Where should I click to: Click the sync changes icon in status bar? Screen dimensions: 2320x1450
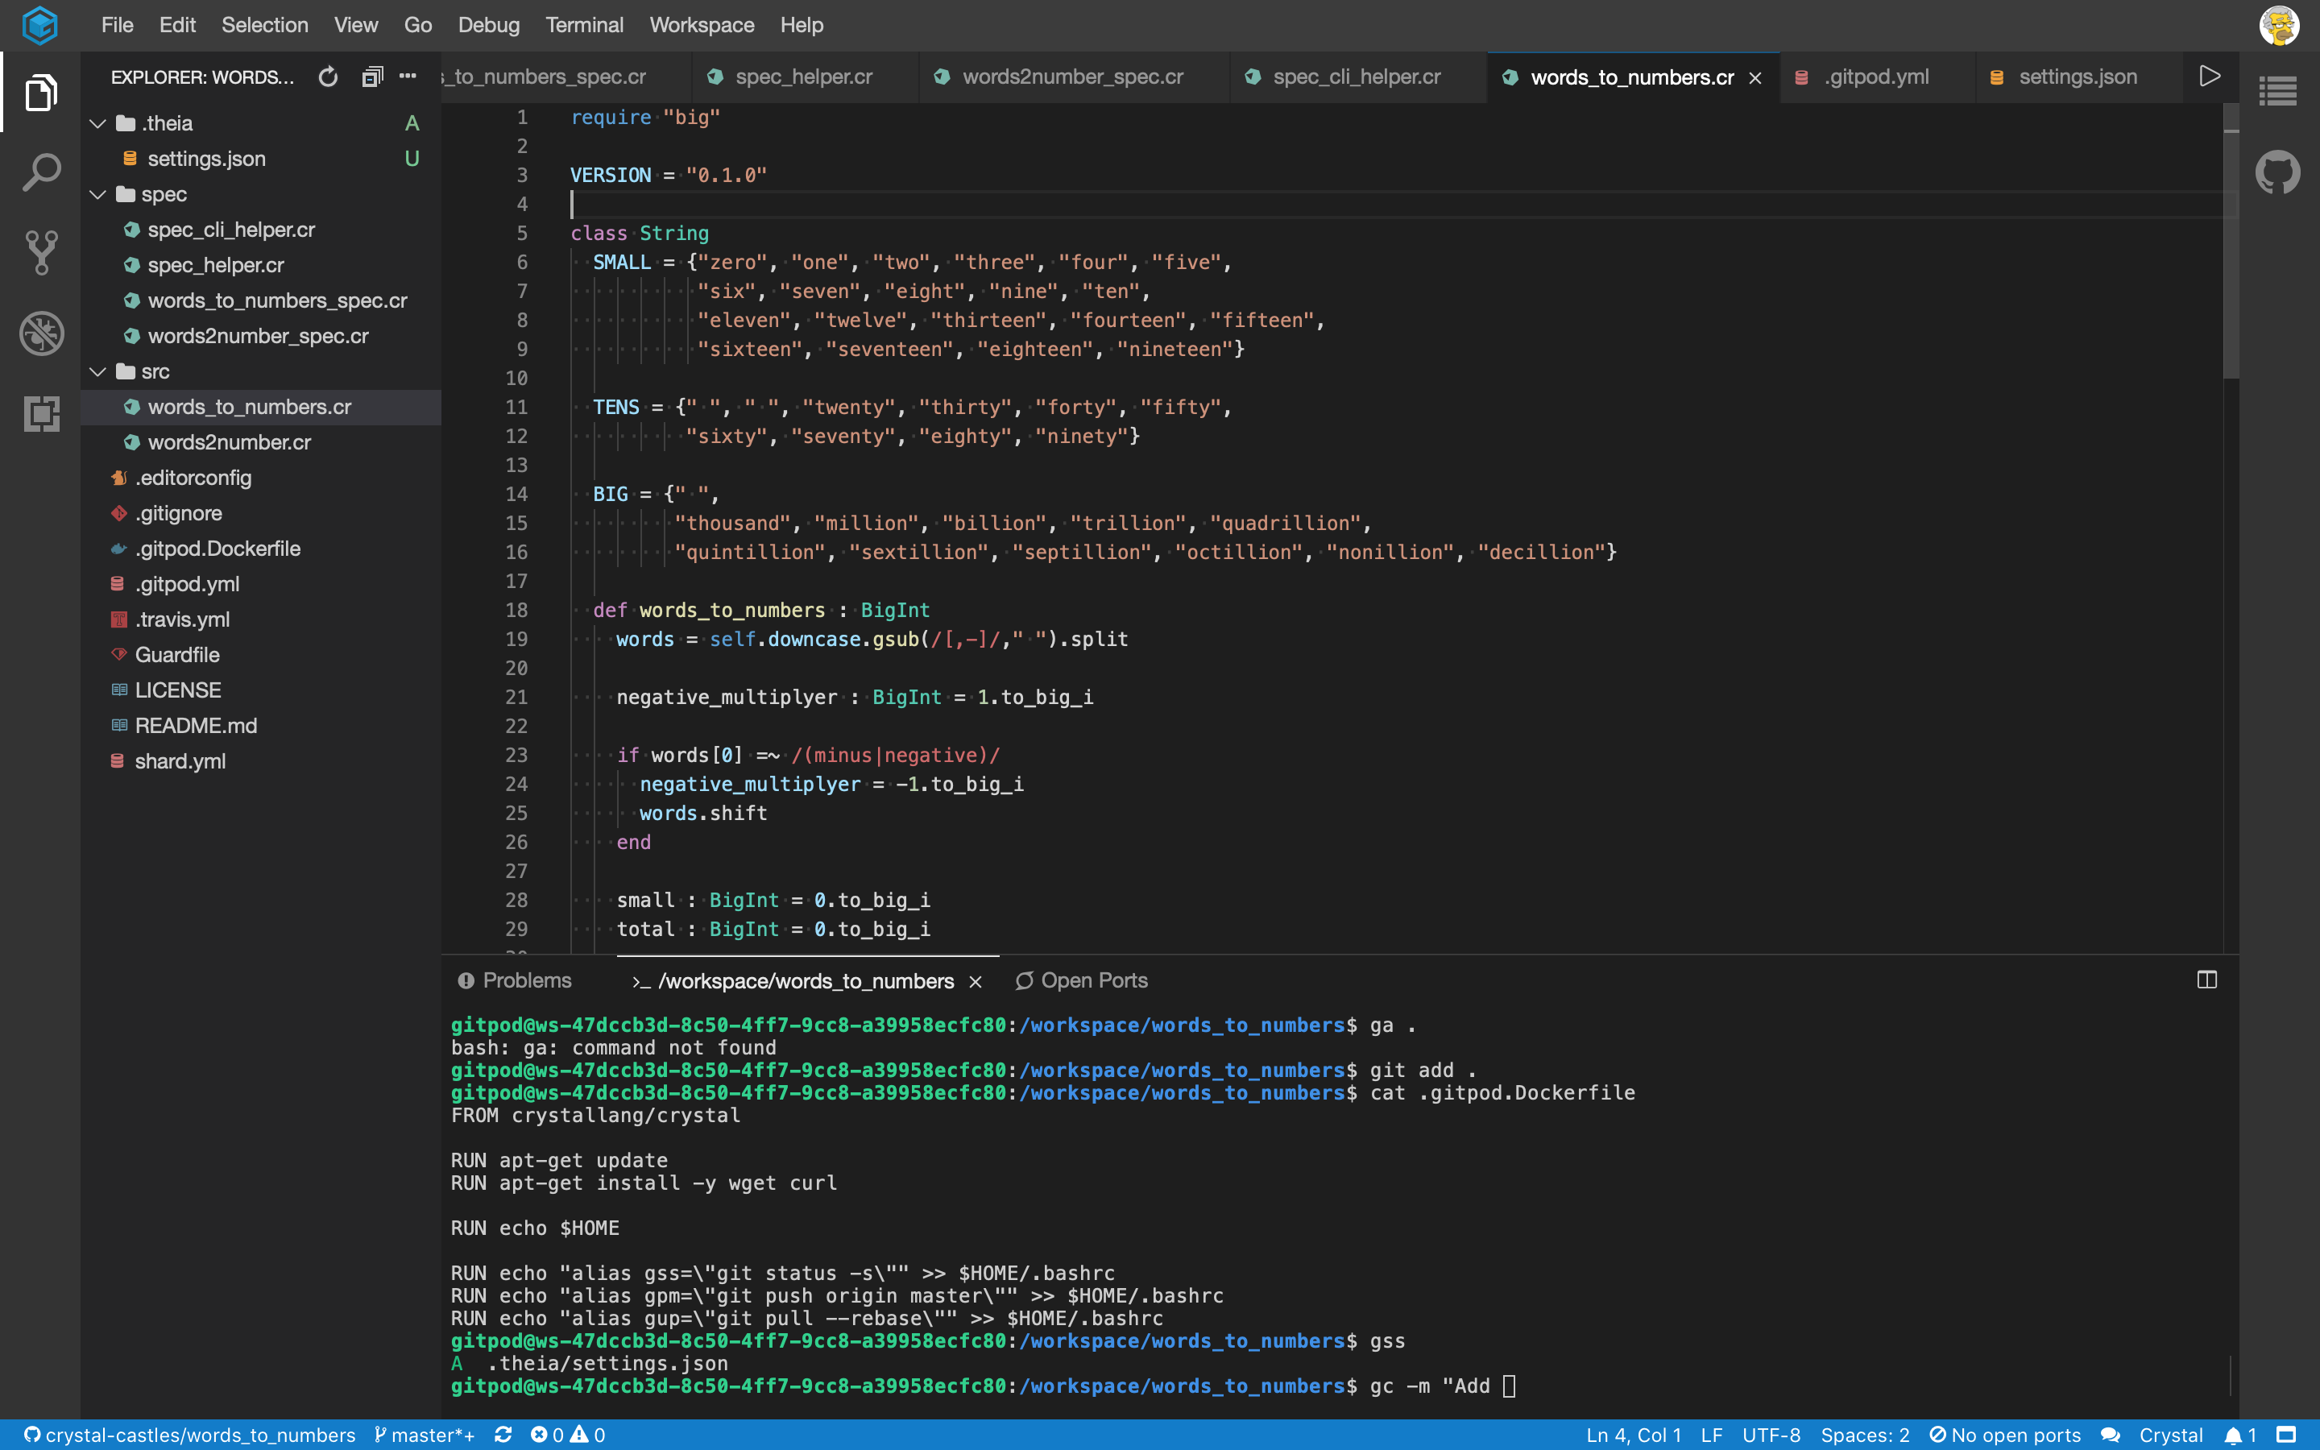[503, 1435]
